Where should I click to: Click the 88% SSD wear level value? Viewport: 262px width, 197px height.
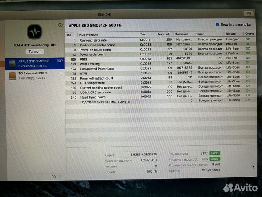coord(205,159)
